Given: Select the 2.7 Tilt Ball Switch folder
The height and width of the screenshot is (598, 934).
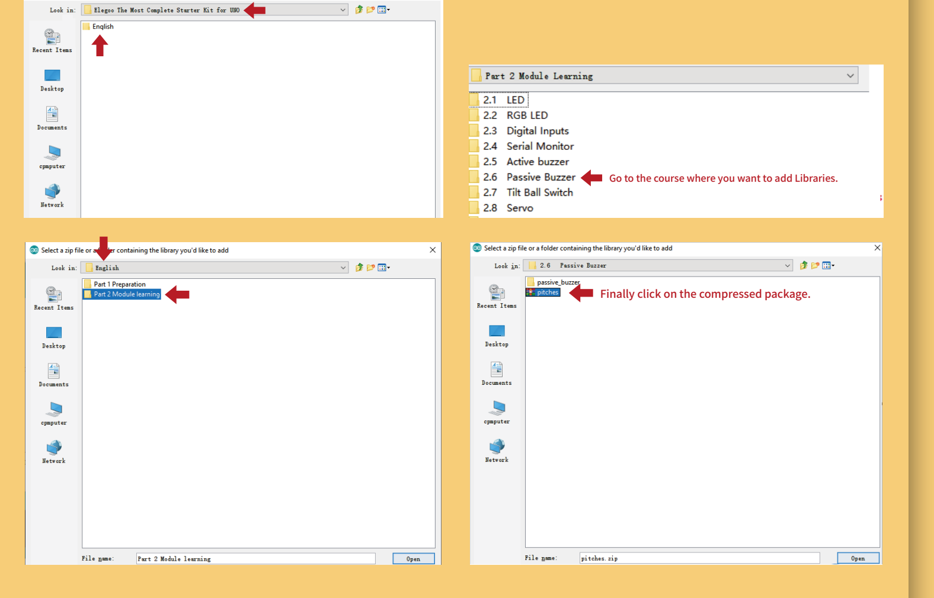Looking at the screenshot, I should click(522, 192).
